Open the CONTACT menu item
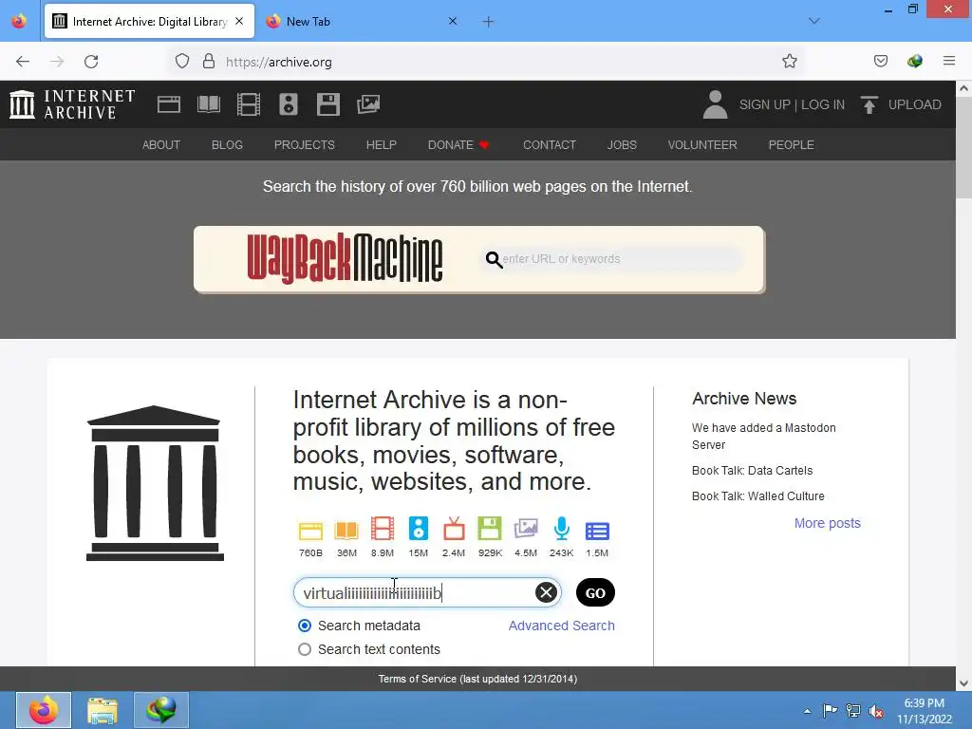This screenshot has width=972, height=729. 550,144
